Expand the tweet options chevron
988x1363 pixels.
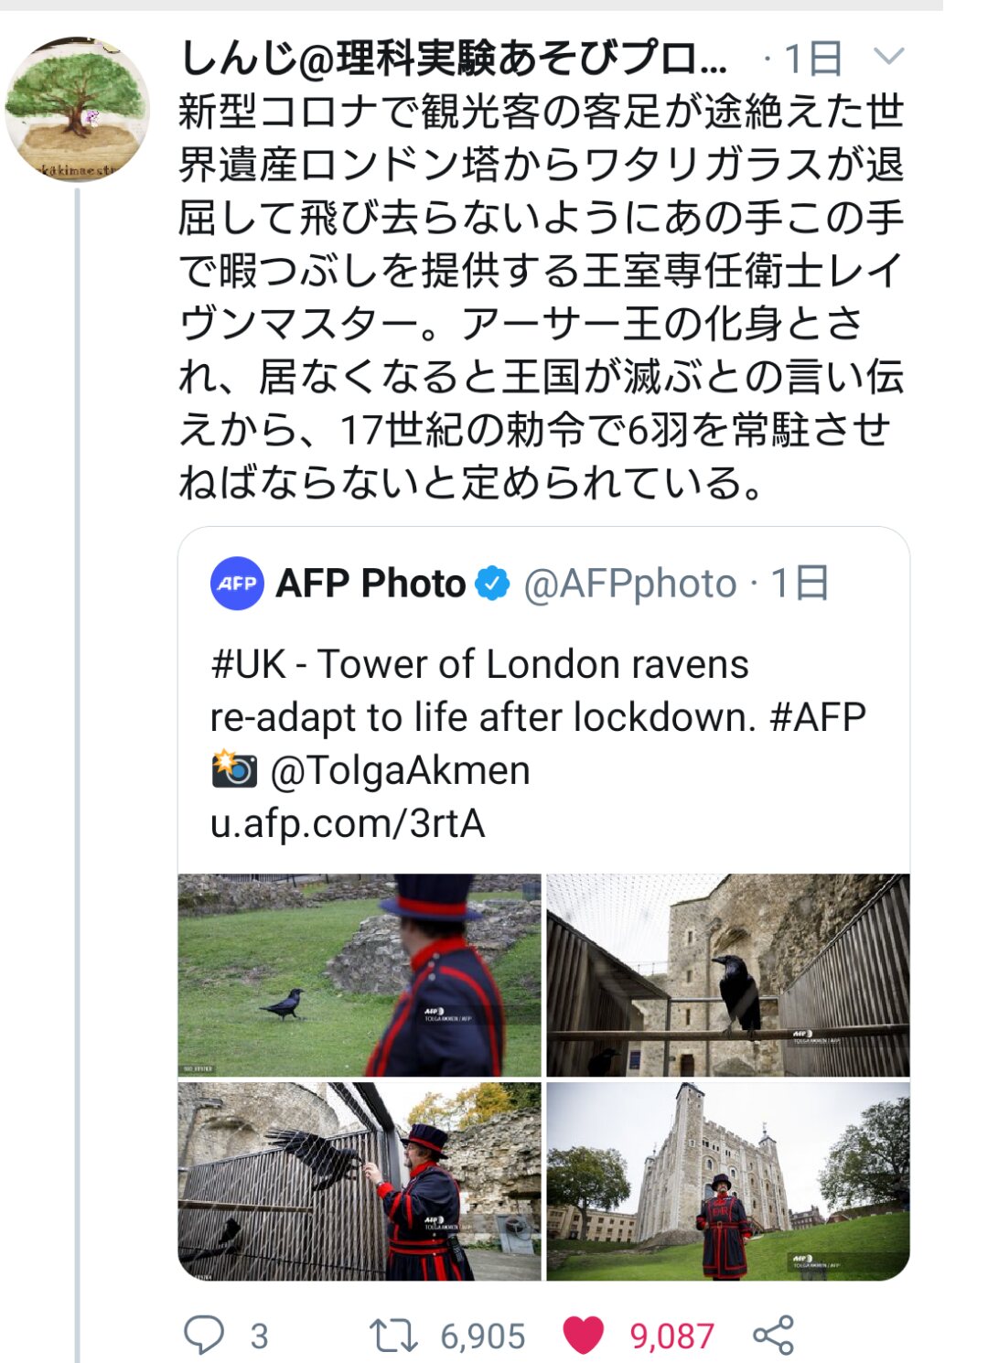pos(888,58)
